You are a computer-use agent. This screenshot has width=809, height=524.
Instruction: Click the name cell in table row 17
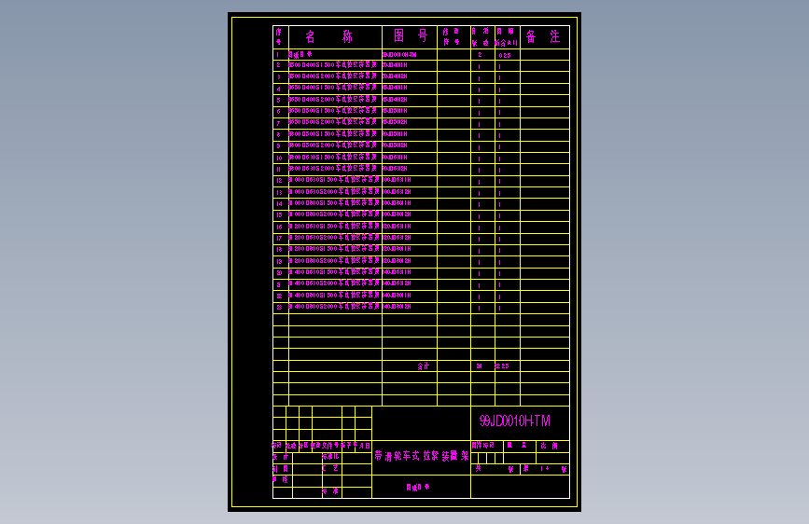click(335, 238)
